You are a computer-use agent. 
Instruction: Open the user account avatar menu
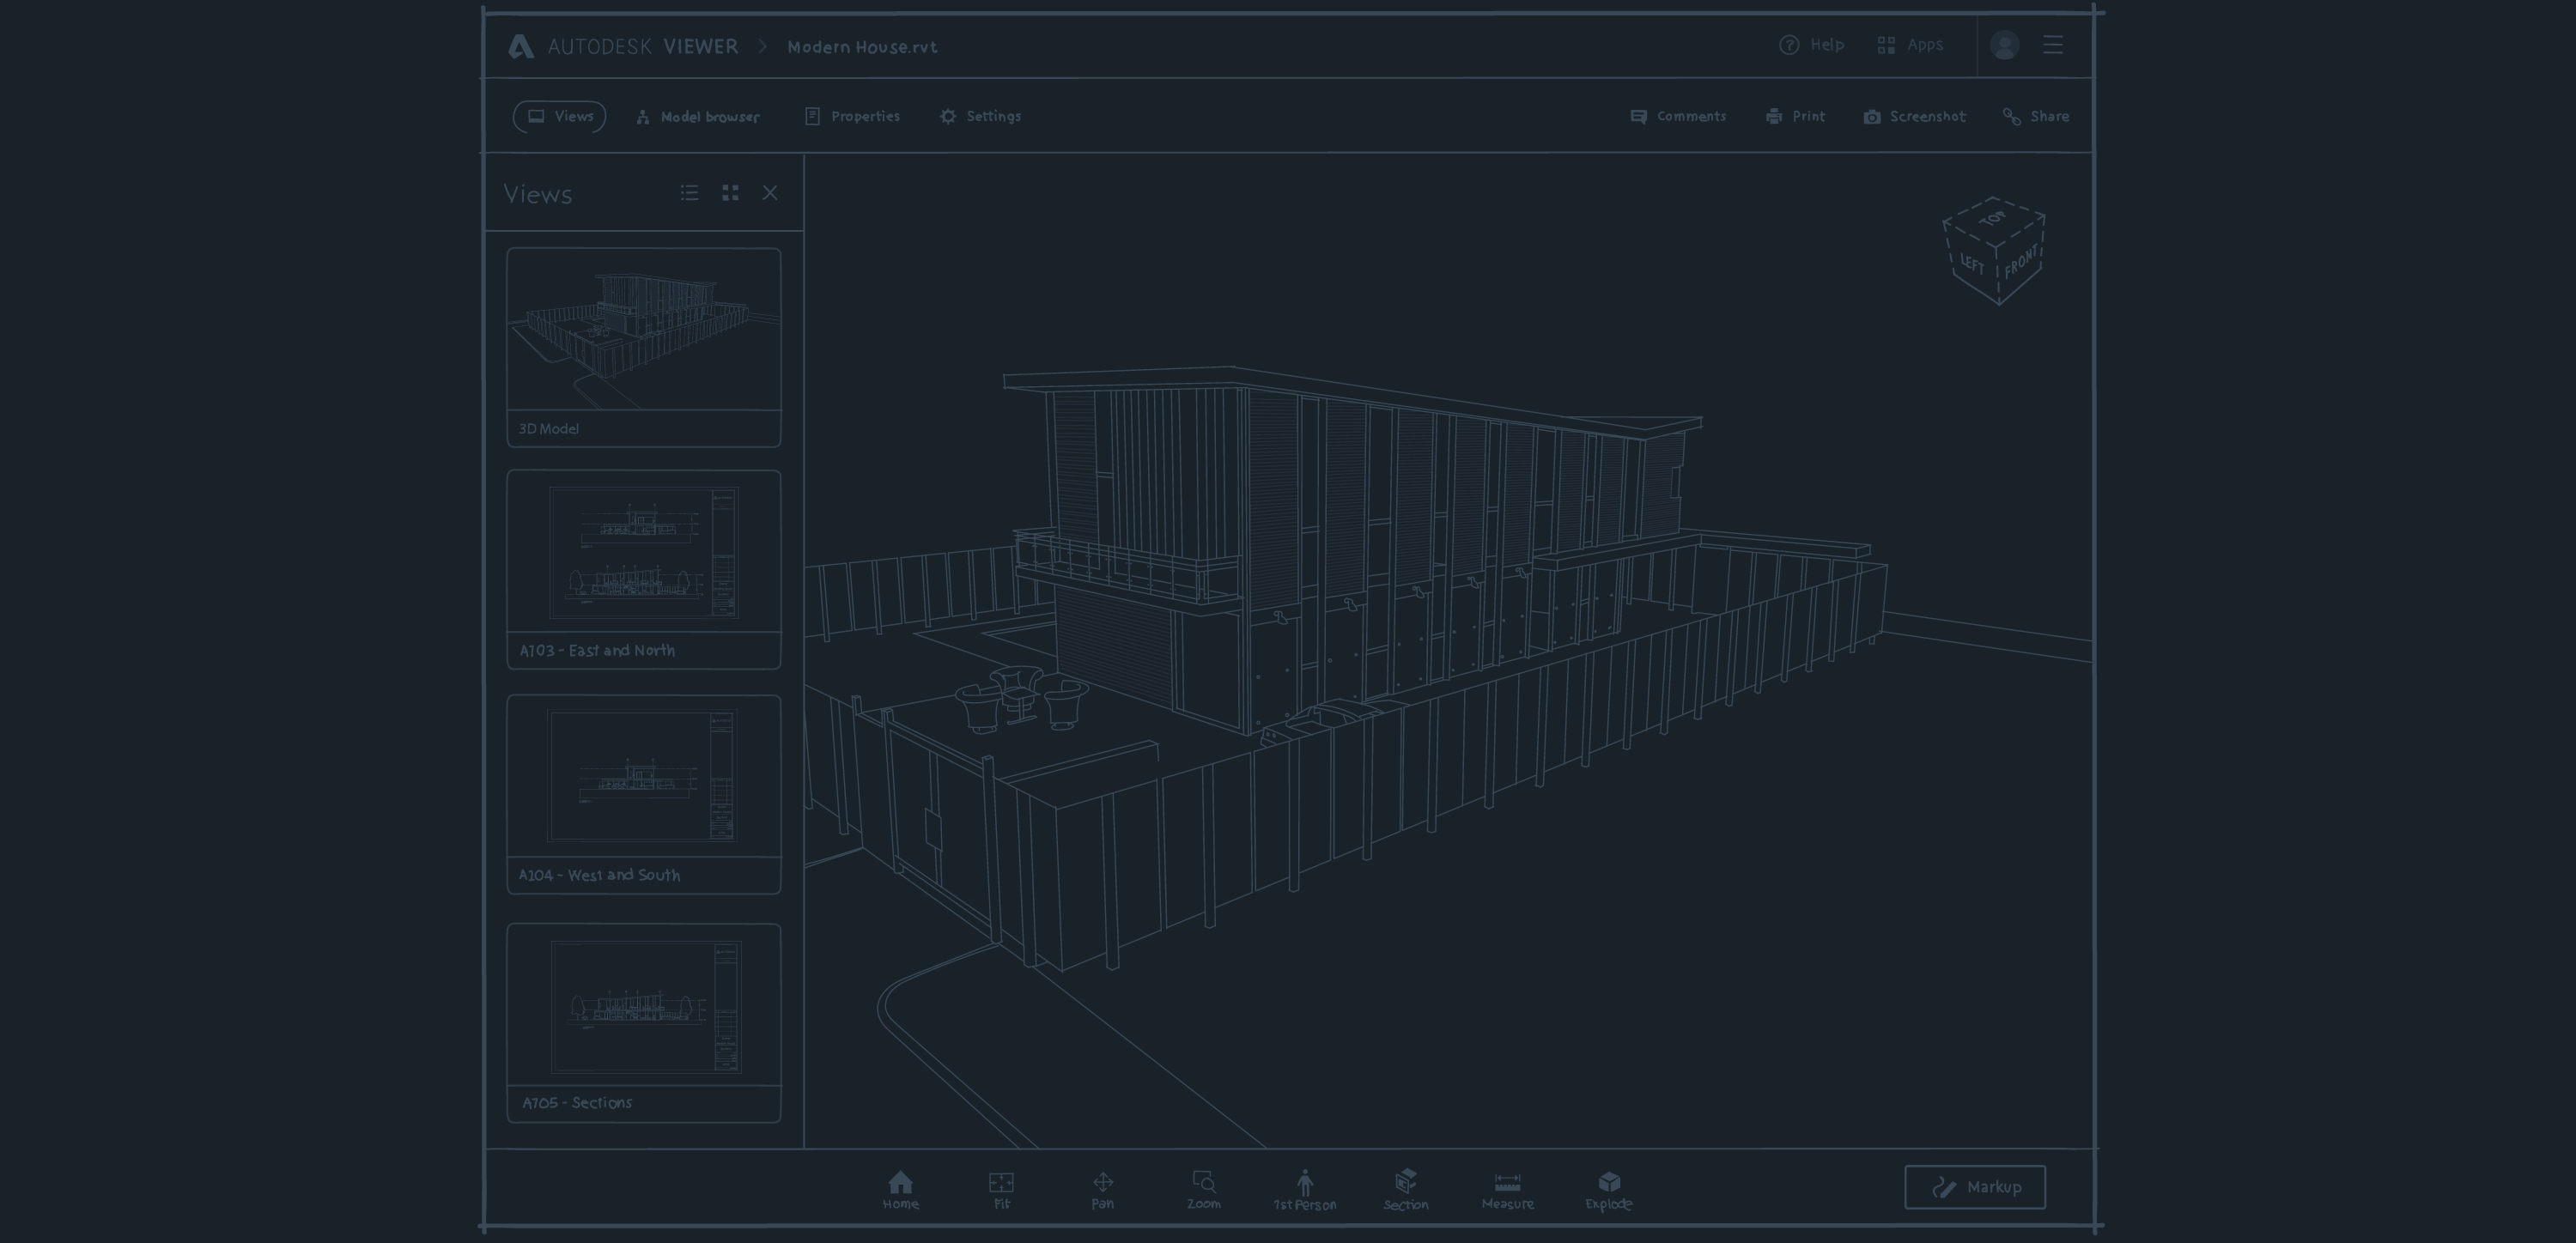pyautogui.click(x=2004, y=45)
